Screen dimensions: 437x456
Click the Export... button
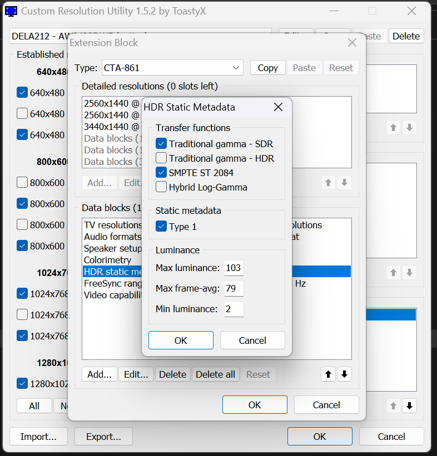(103, 437)
